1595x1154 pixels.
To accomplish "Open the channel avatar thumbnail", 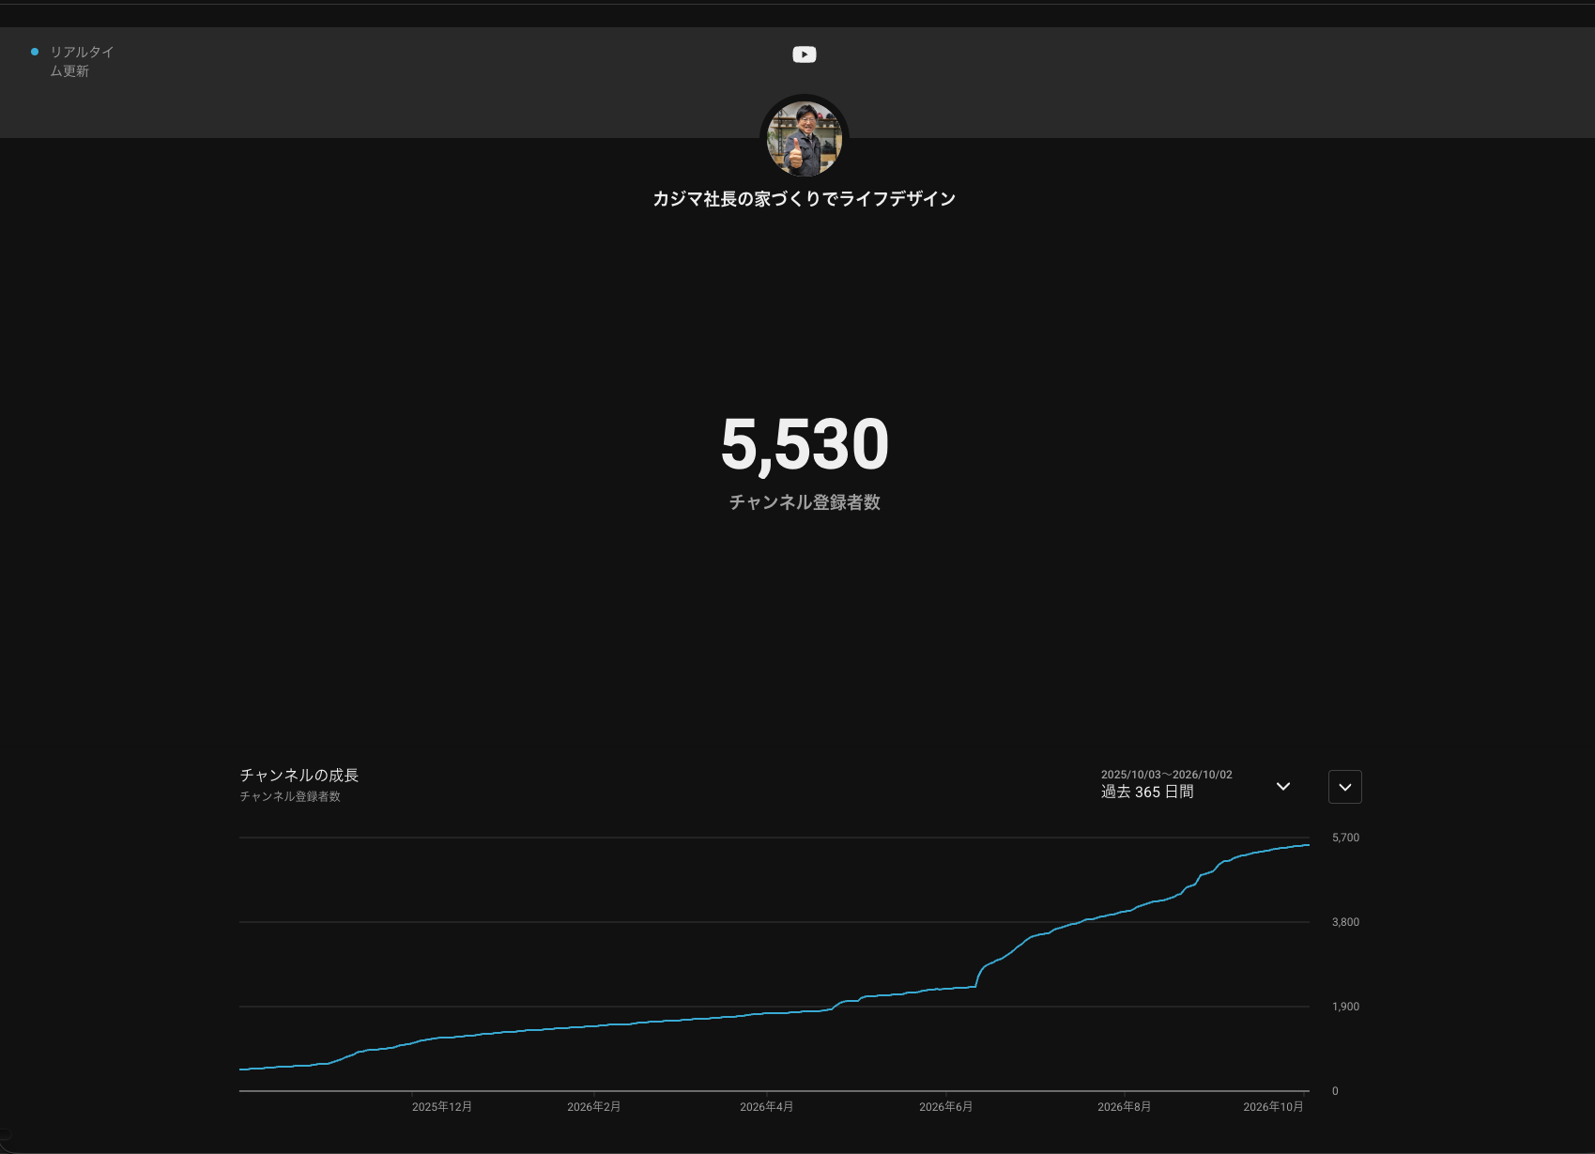I will pos(805,139).
